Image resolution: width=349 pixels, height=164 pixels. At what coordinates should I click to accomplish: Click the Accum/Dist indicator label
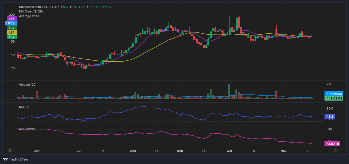pos(27,129)
